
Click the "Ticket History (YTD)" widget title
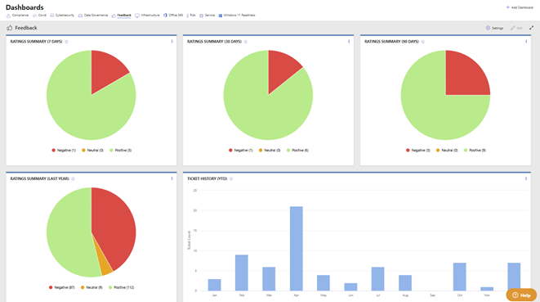tap(207, 178)
